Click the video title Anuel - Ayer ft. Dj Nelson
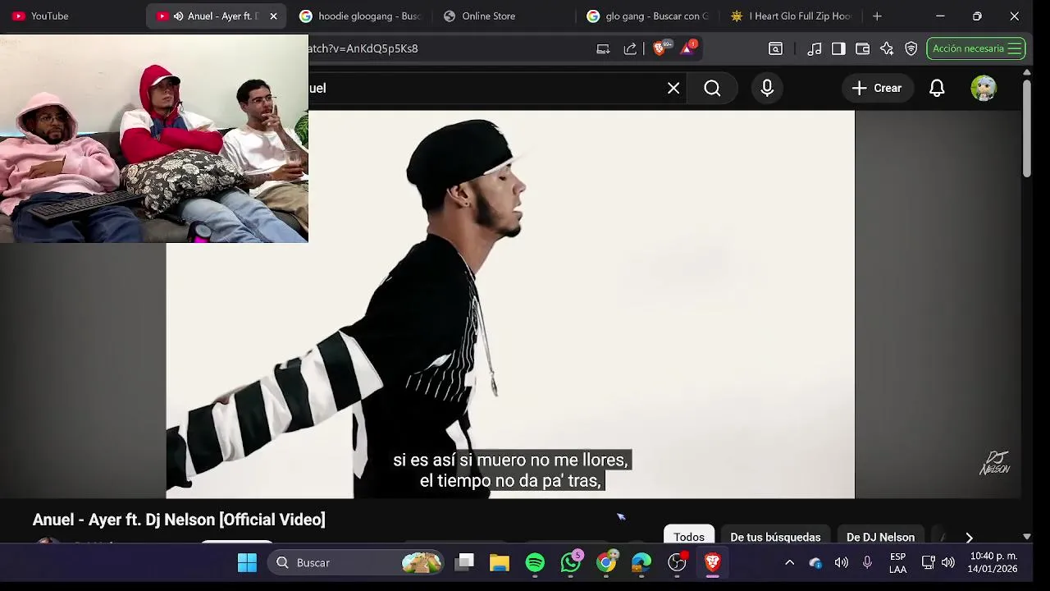1050x591 pixels. tap(179, 520)
